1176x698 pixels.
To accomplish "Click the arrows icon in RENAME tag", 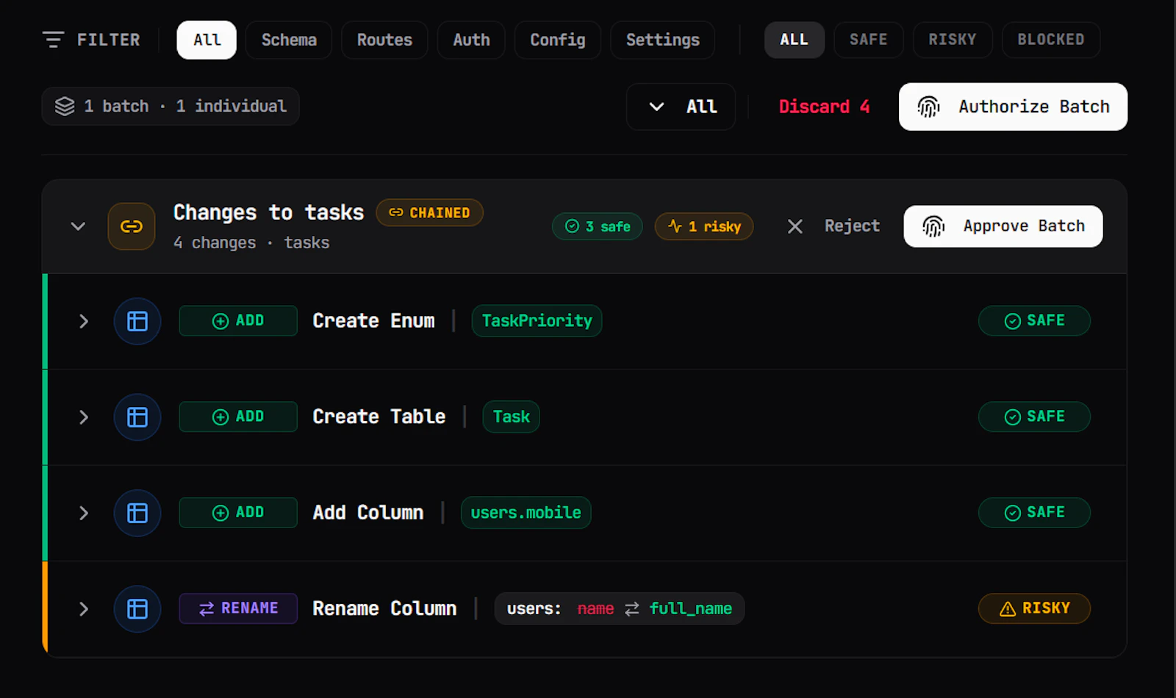I will tap(207, 609).
